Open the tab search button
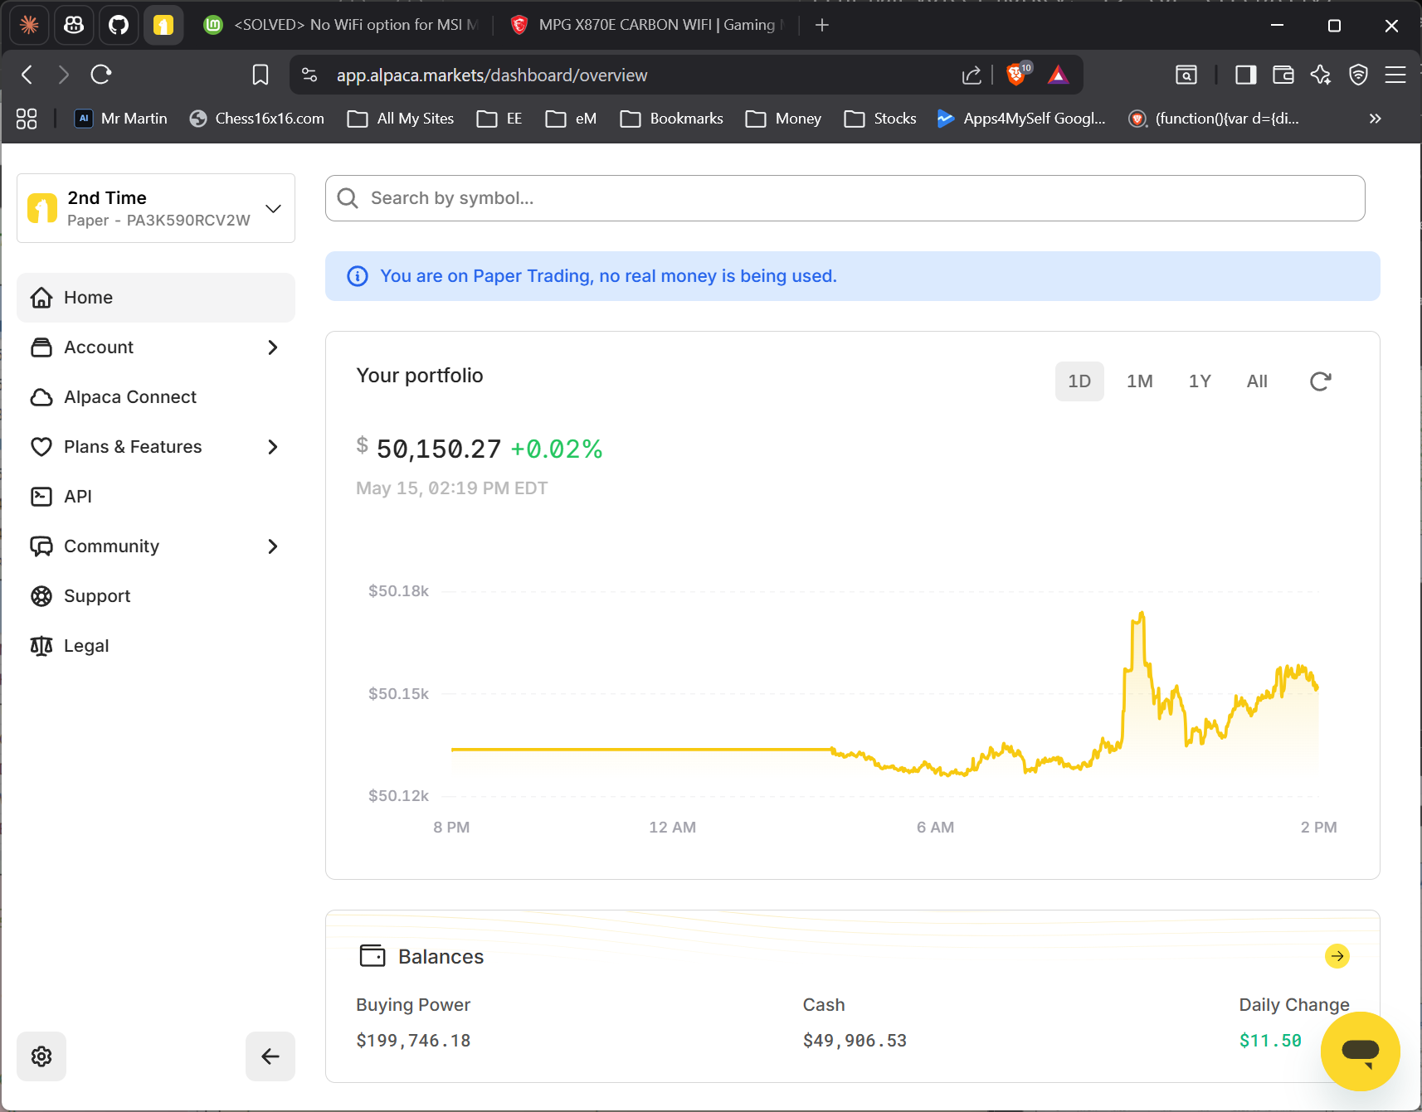Viewport: 1422px width, 1112px height. pyautogui.click(x=1186, y=75)
